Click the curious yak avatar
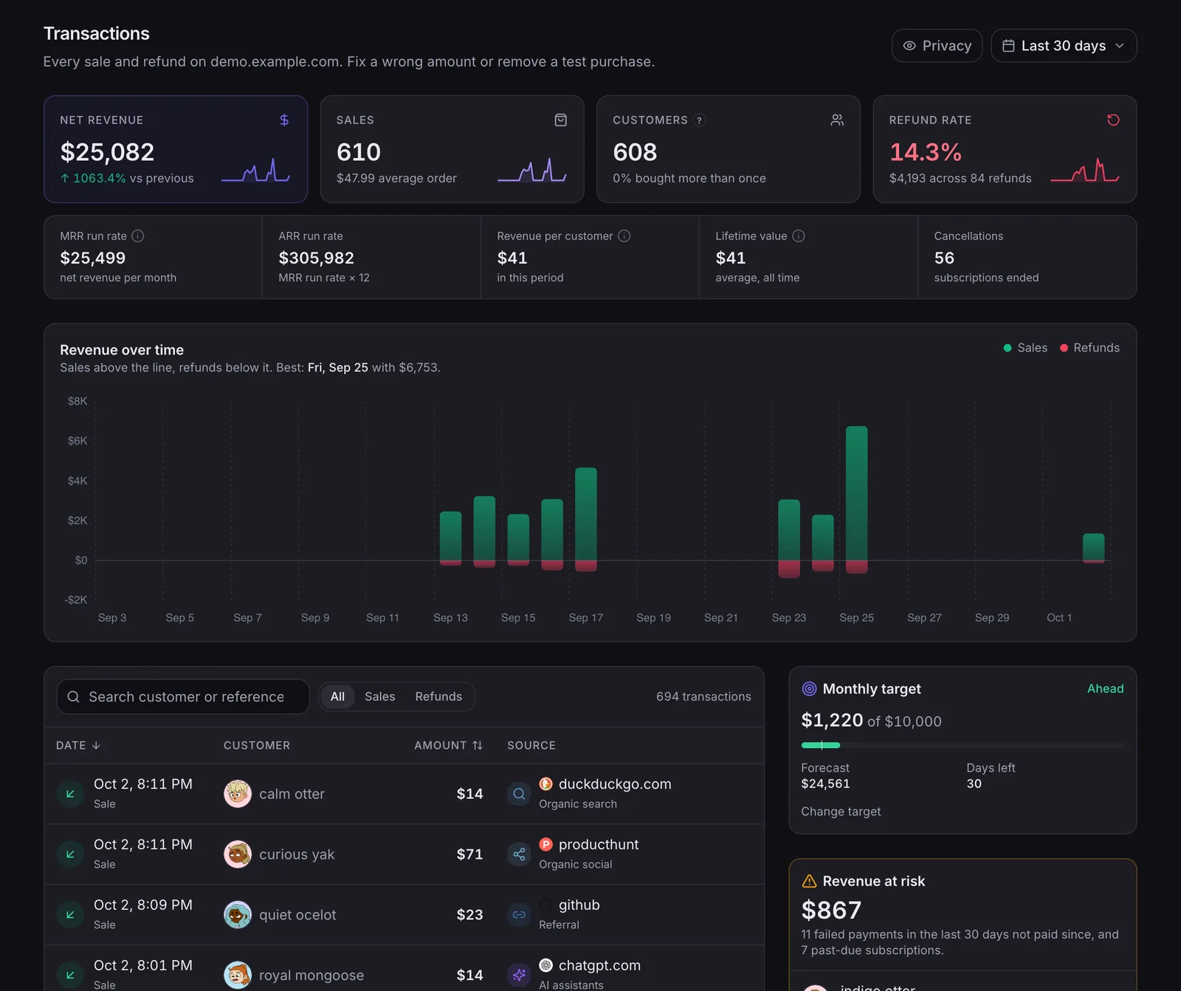The image size is (1181, 991). click(238, 854)
